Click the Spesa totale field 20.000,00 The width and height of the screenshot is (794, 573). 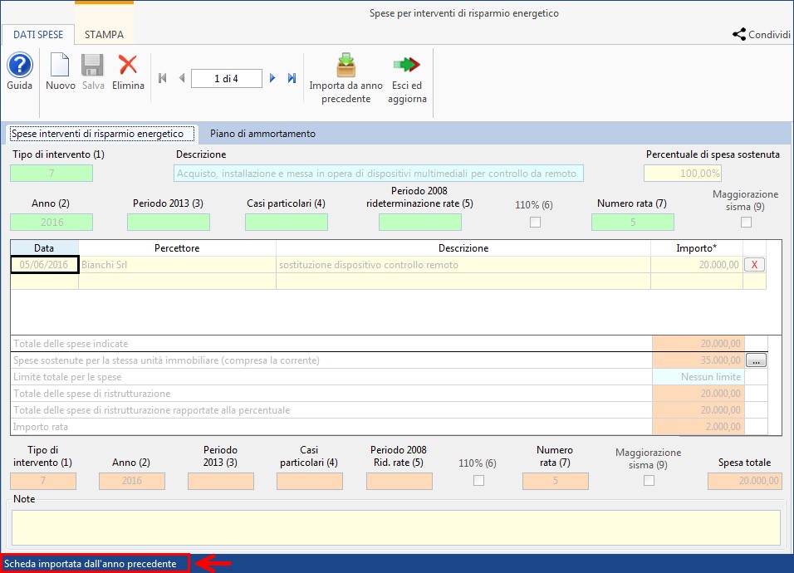click(x=745, y=481)
